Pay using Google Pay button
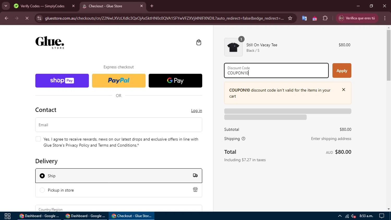The width and height of the screenshot is (391, 220). point(175,81)
